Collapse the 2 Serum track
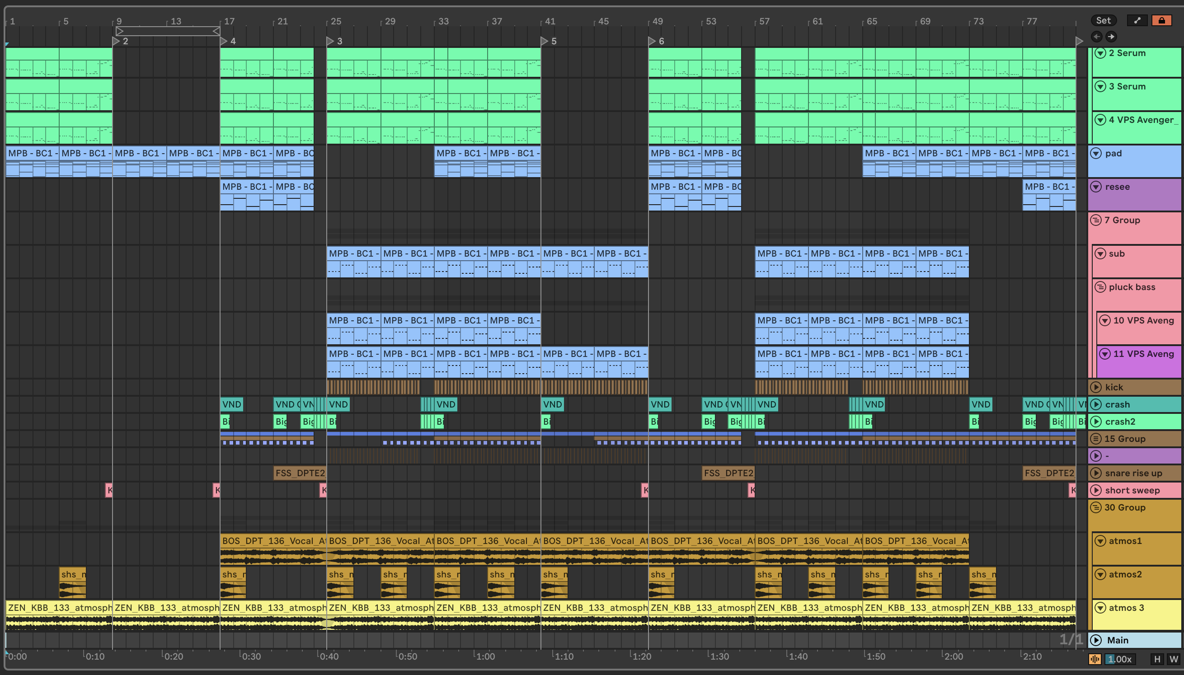The width and height of the screenshot is (1184, 675). 1100,53
